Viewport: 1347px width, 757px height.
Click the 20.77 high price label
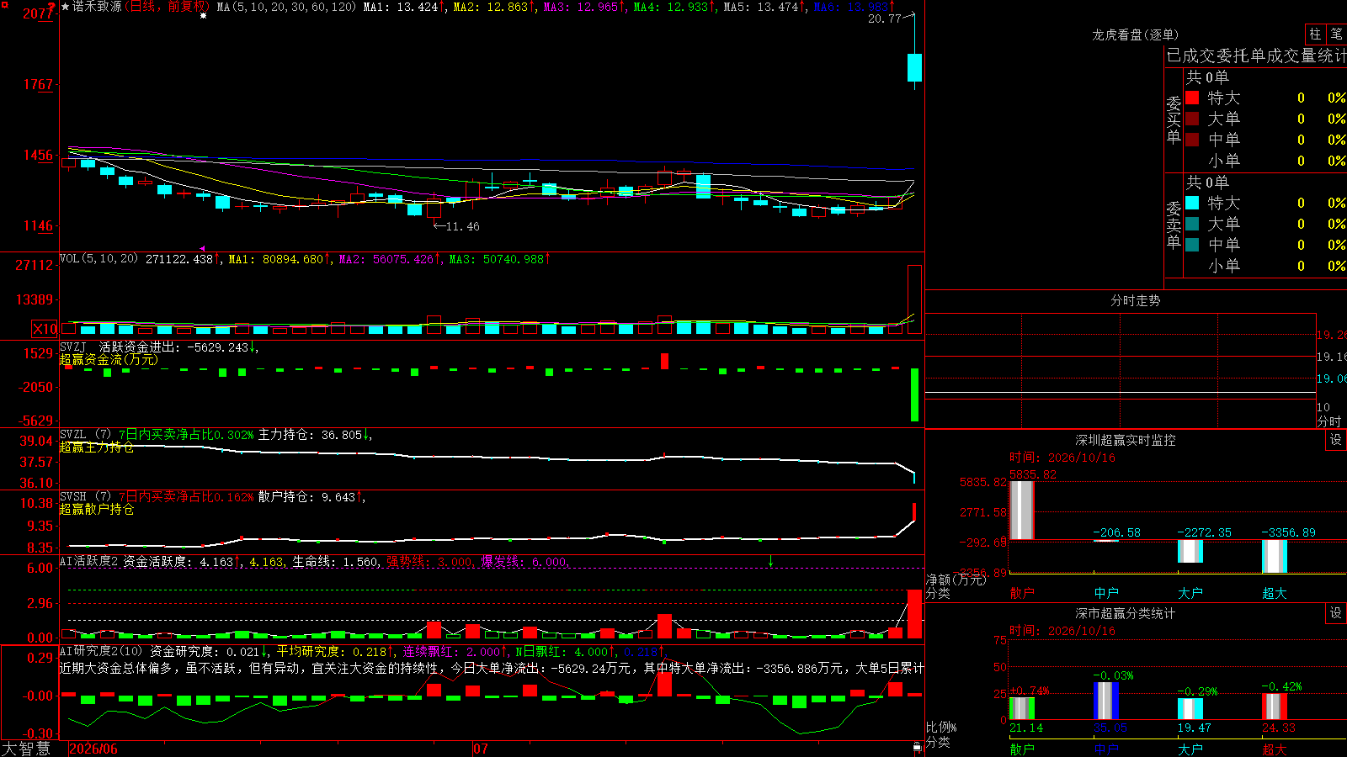coord(885,19)
